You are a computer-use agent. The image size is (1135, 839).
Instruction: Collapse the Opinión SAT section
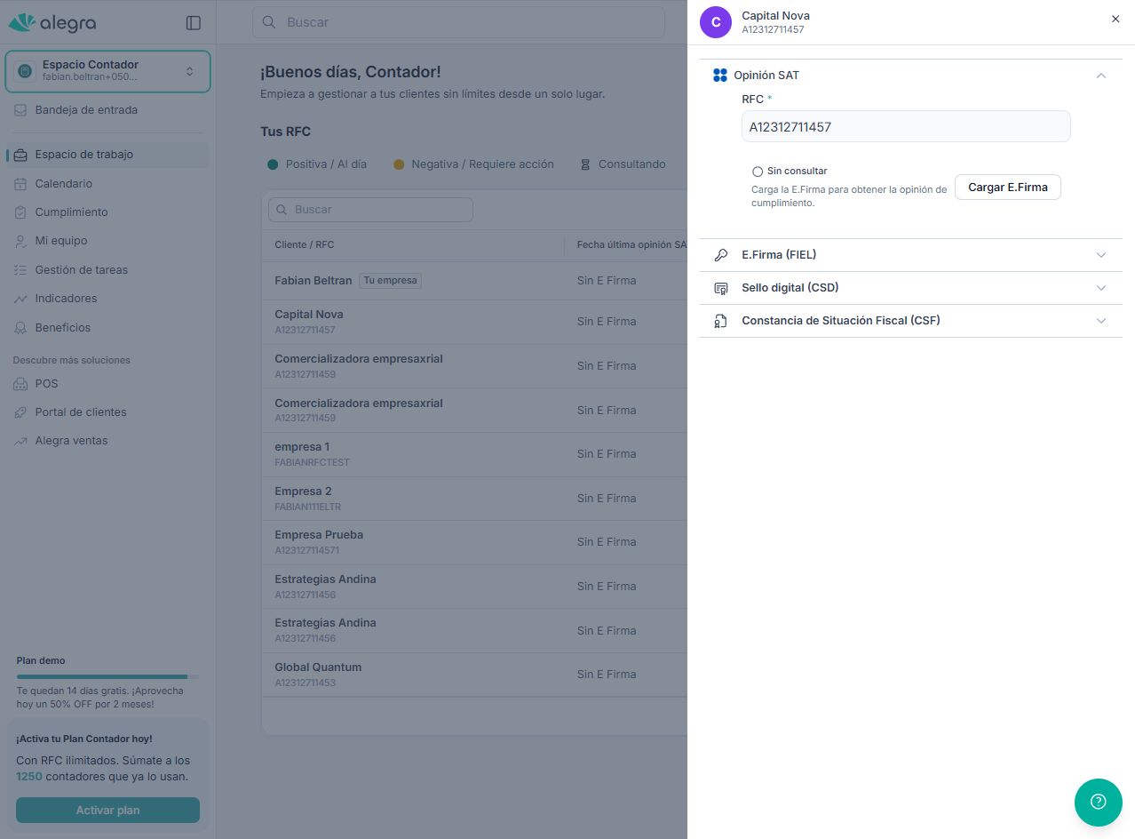[x=1101, y=76]
